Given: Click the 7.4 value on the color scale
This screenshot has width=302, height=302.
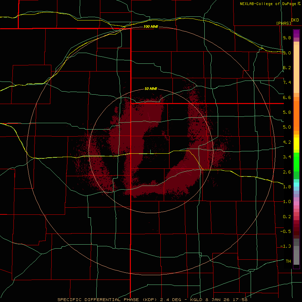Looking at the screenshot, I should [287, 83].
